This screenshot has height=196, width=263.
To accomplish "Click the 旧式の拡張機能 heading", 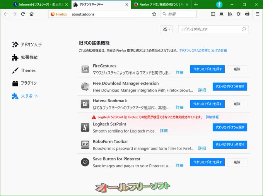I will [94, 43].
